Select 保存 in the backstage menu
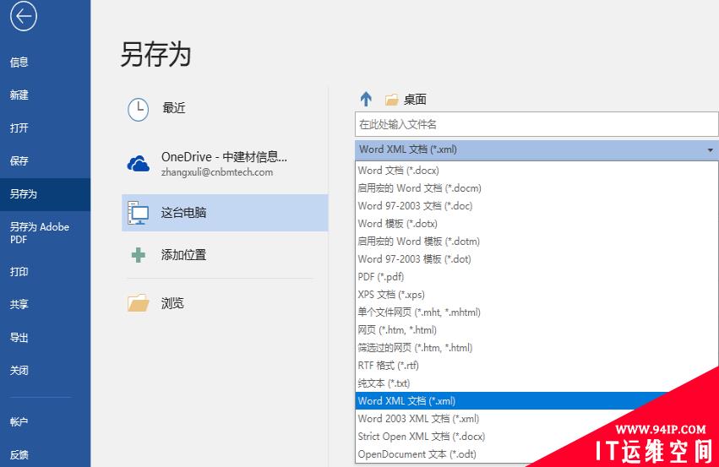The image size is (719, 467). coord(45,160)
